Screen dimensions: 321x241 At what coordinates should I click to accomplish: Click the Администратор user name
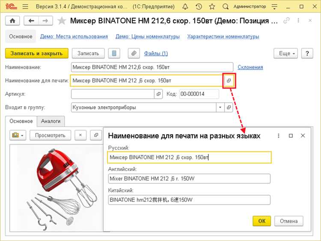point(250,6)
